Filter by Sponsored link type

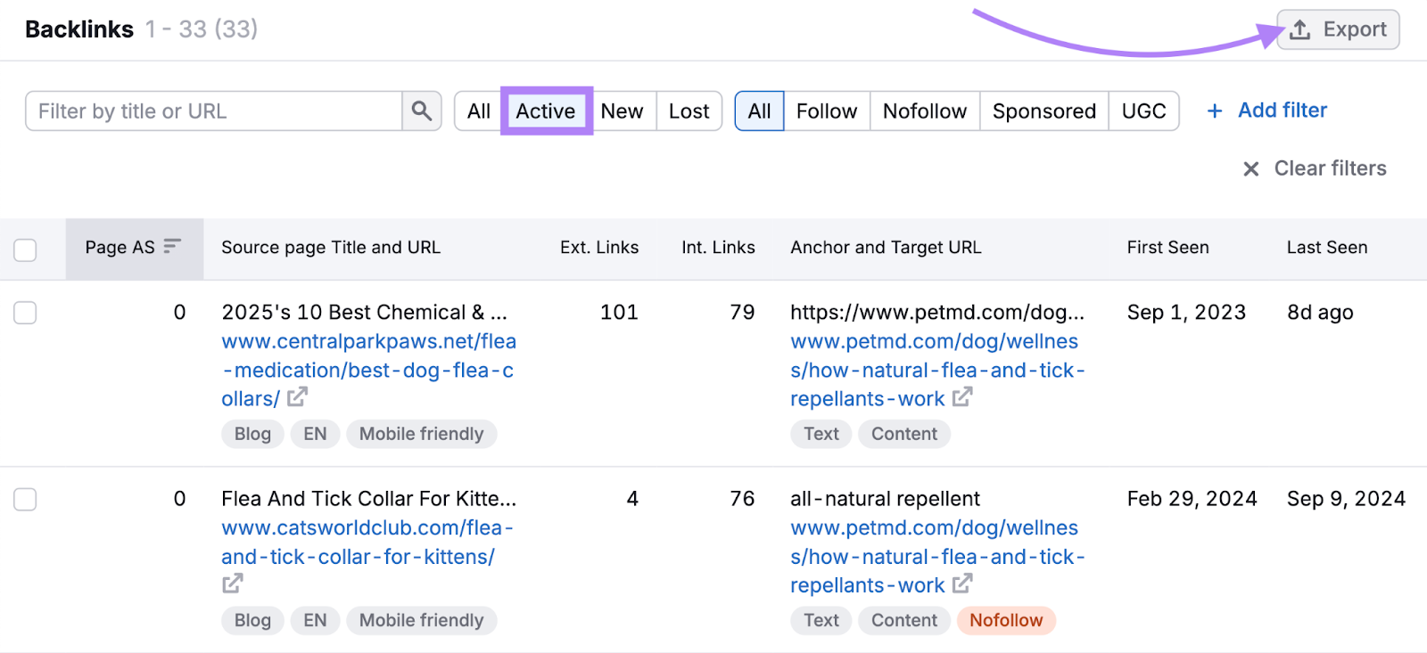click(1043, 111)
